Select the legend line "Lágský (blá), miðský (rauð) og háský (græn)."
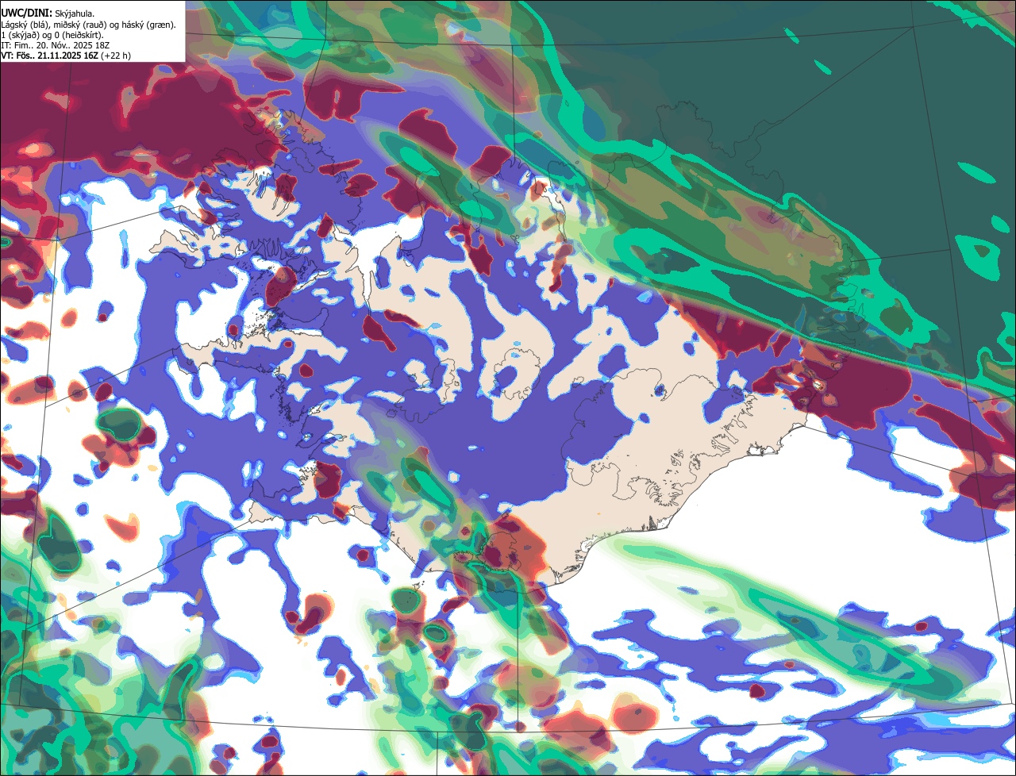 click(89, 25)
